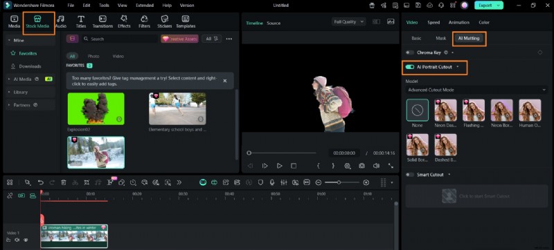Click the Split scissors icon
Screen dimensions: 554x250
tap(75, 182)
